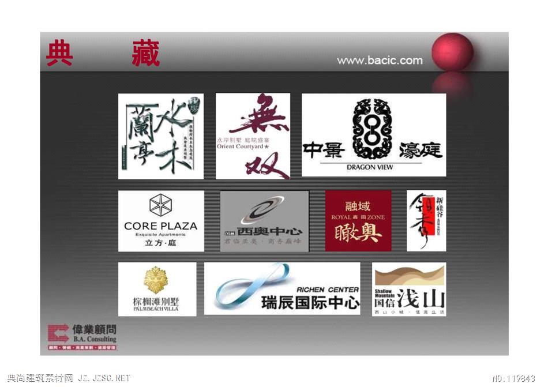The height and width of the screenshot is (387, 548).
Task: Click the 'DRAGON VIEW' caption
Action: coord(370,167)
